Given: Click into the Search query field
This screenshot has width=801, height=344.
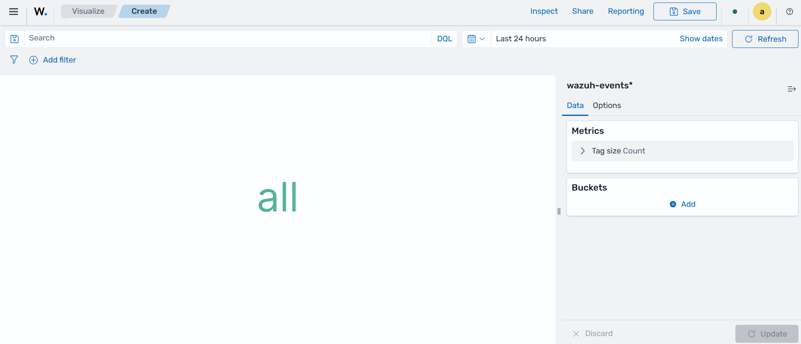Looking at the screenshot, I should coord(228,38).
